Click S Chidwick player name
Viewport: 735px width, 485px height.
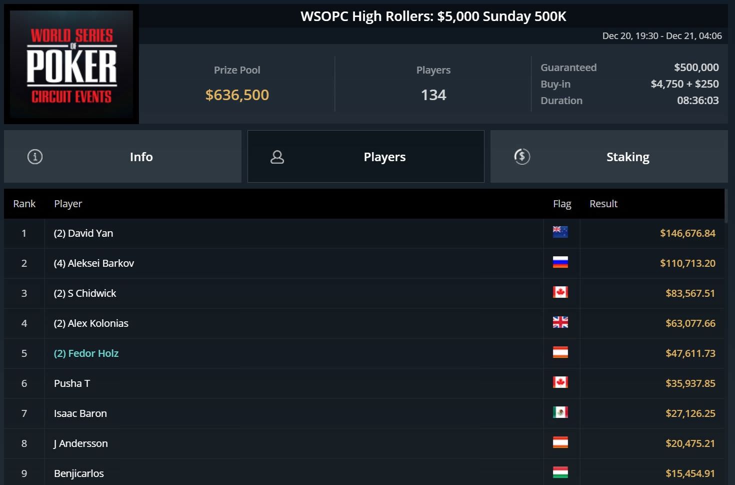pyautogui.click(x=85, y=293)
